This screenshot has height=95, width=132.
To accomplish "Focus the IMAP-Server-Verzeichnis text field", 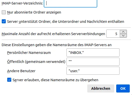I will tap(70, 3).
